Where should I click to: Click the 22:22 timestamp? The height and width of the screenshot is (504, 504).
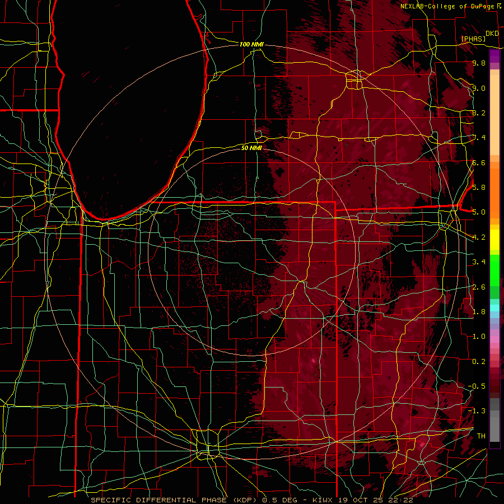pos(402,500)
